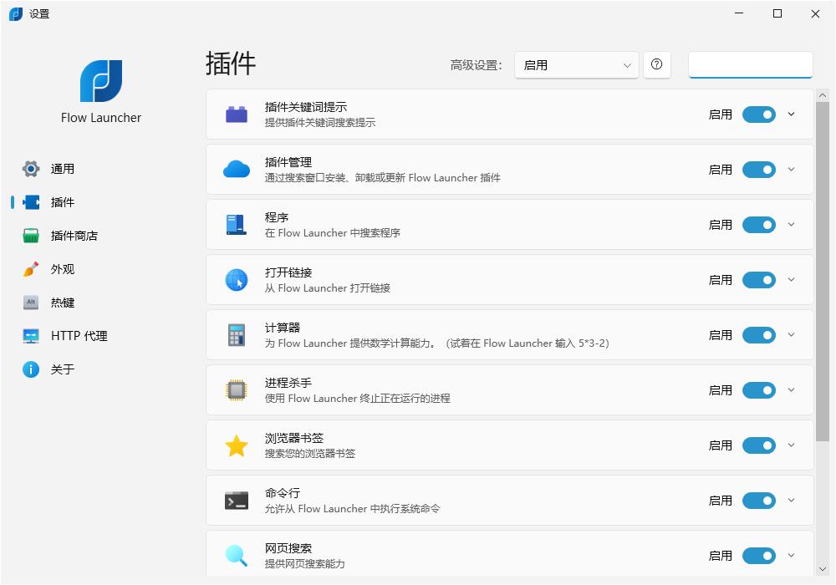Click description 提供网页搜索能力

tap(305, 563)
